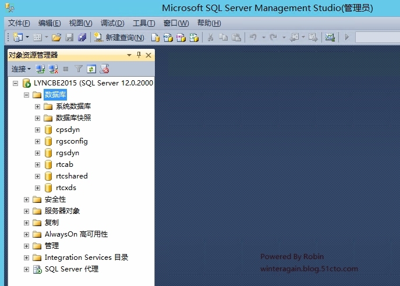Open the 工具(T) menu
Viewport: 400px width, 286px height.
pyautogui.click(x=144, y=23)
